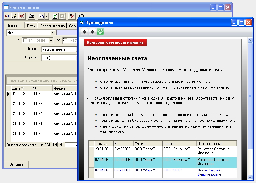Screen dimensions: 256x183
Task: Click the Счета клиента title bar window icon
Action: click(6, 7)
